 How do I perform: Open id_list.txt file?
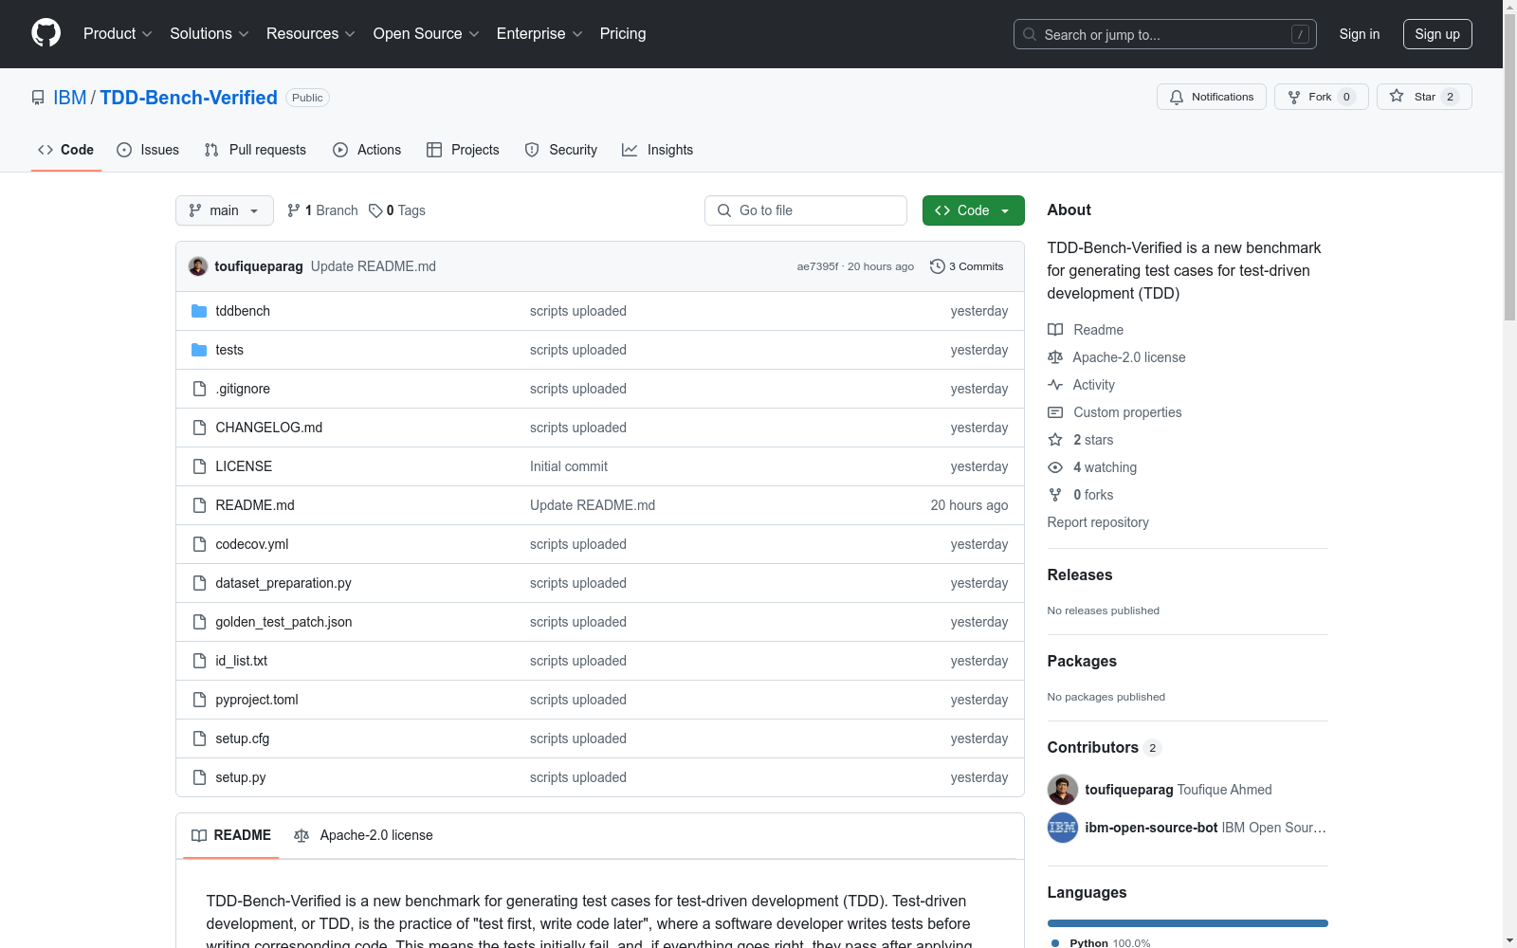(x=241, y=661)
